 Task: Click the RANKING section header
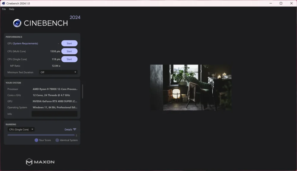(x=11, y=124)
